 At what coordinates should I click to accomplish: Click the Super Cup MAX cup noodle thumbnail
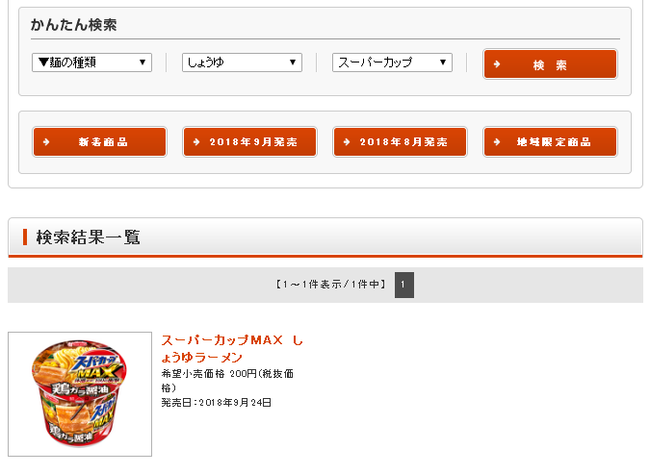point(80,394)
